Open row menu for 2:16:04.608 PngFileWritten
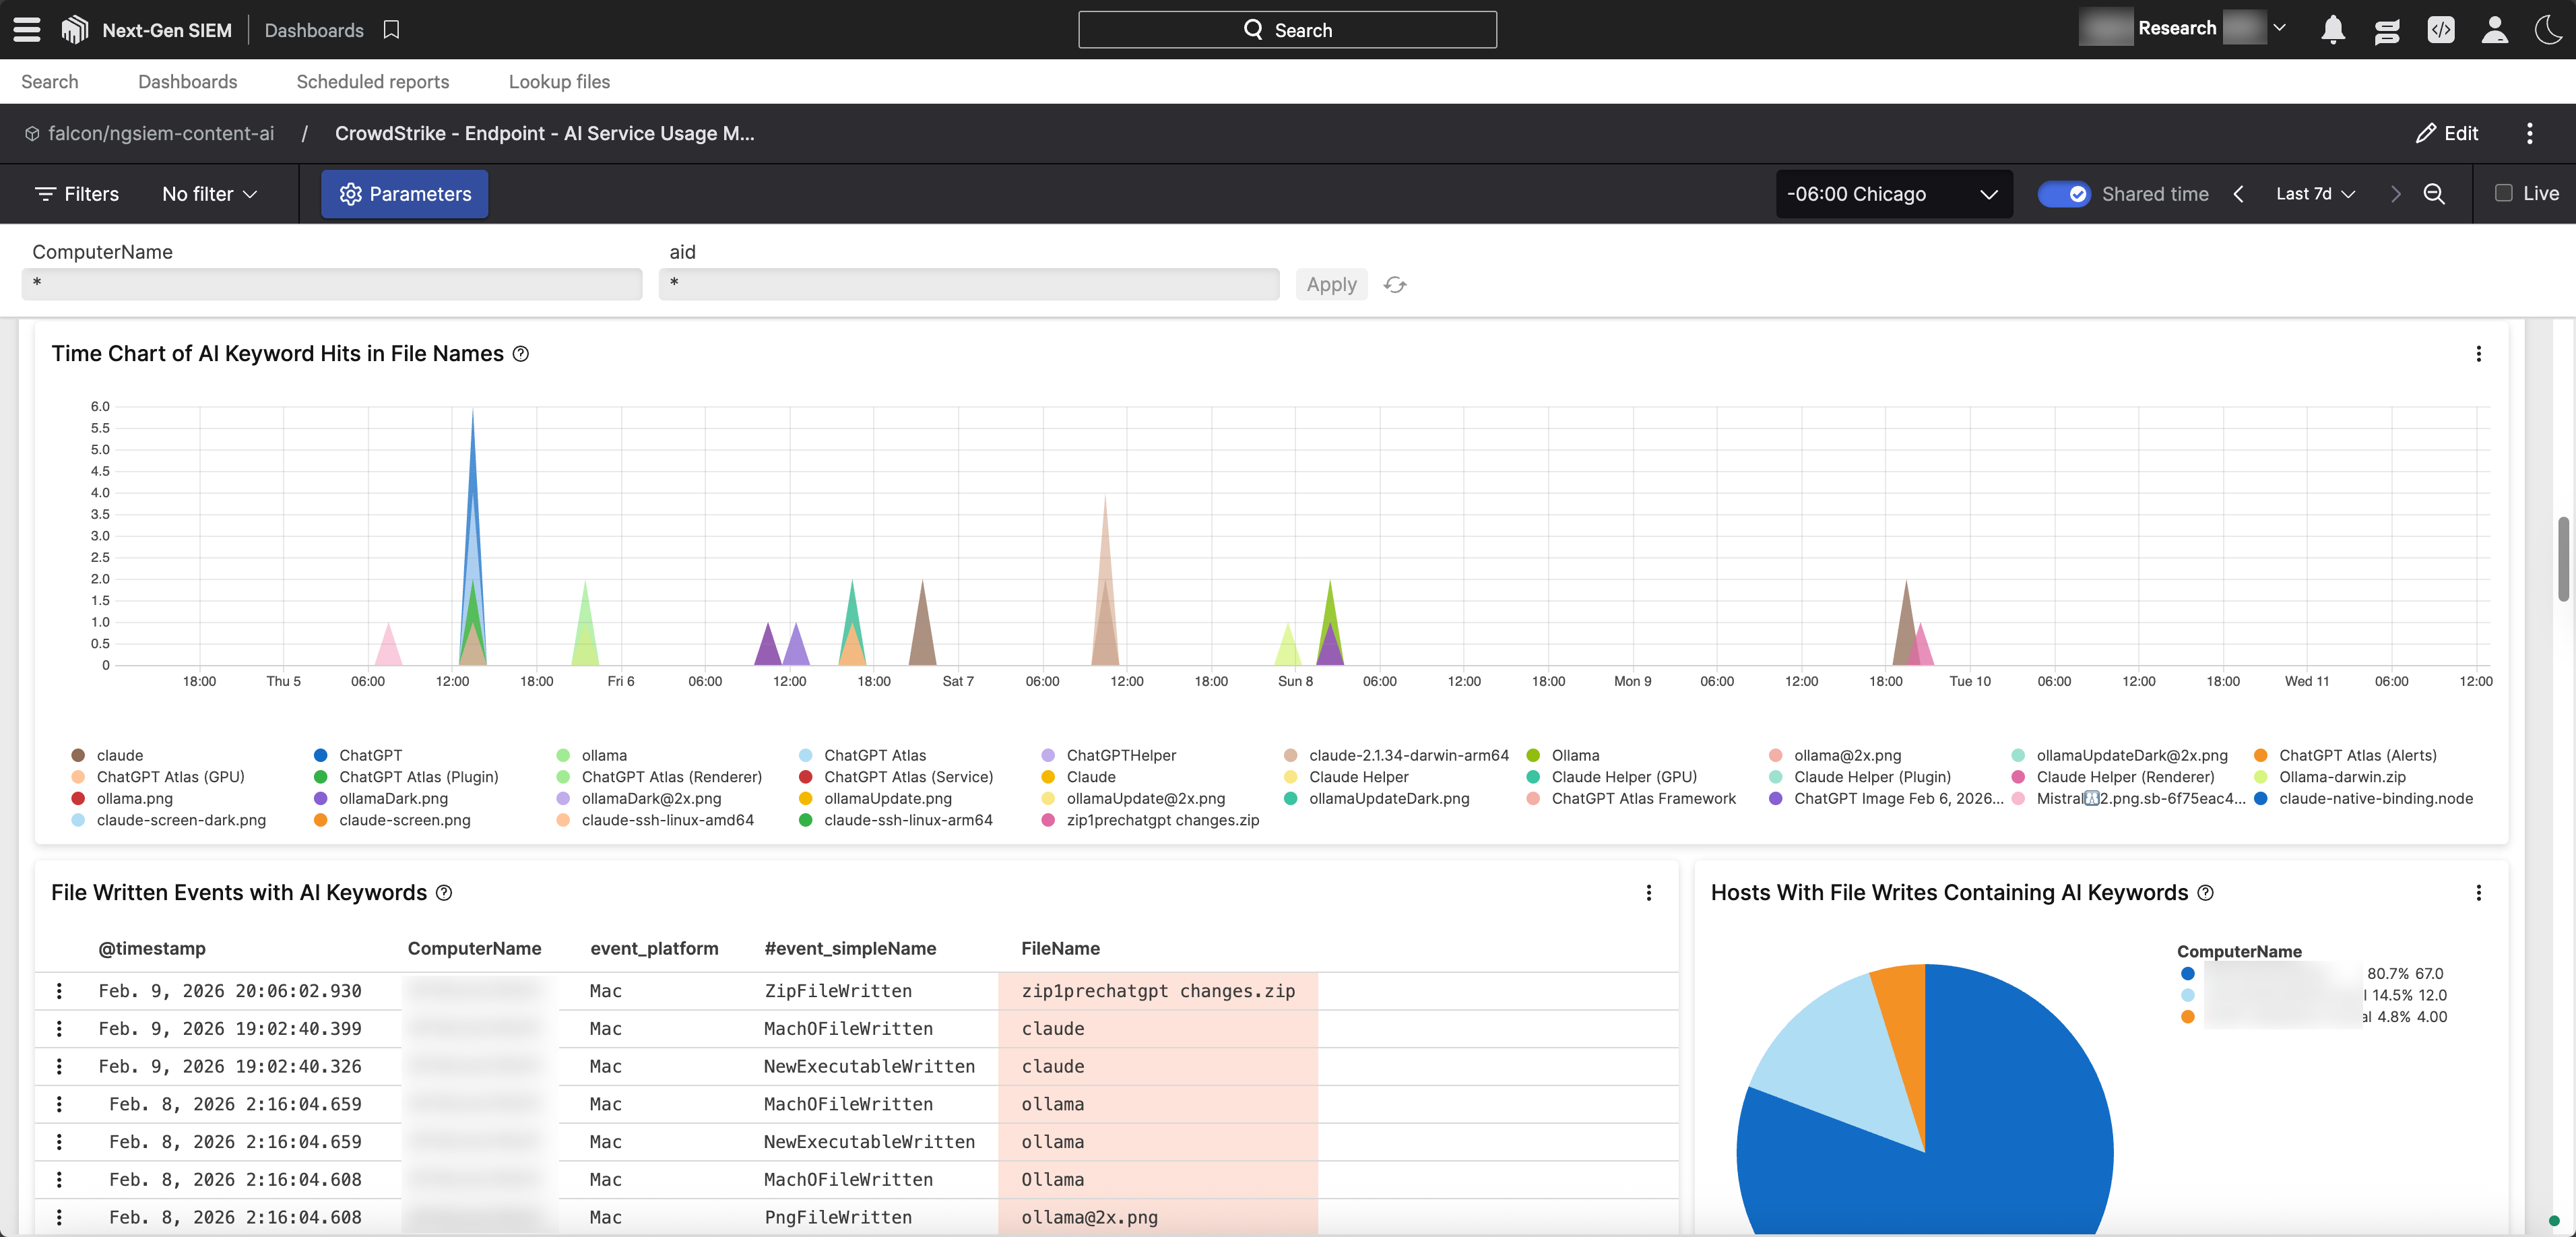 point(59,1217)
